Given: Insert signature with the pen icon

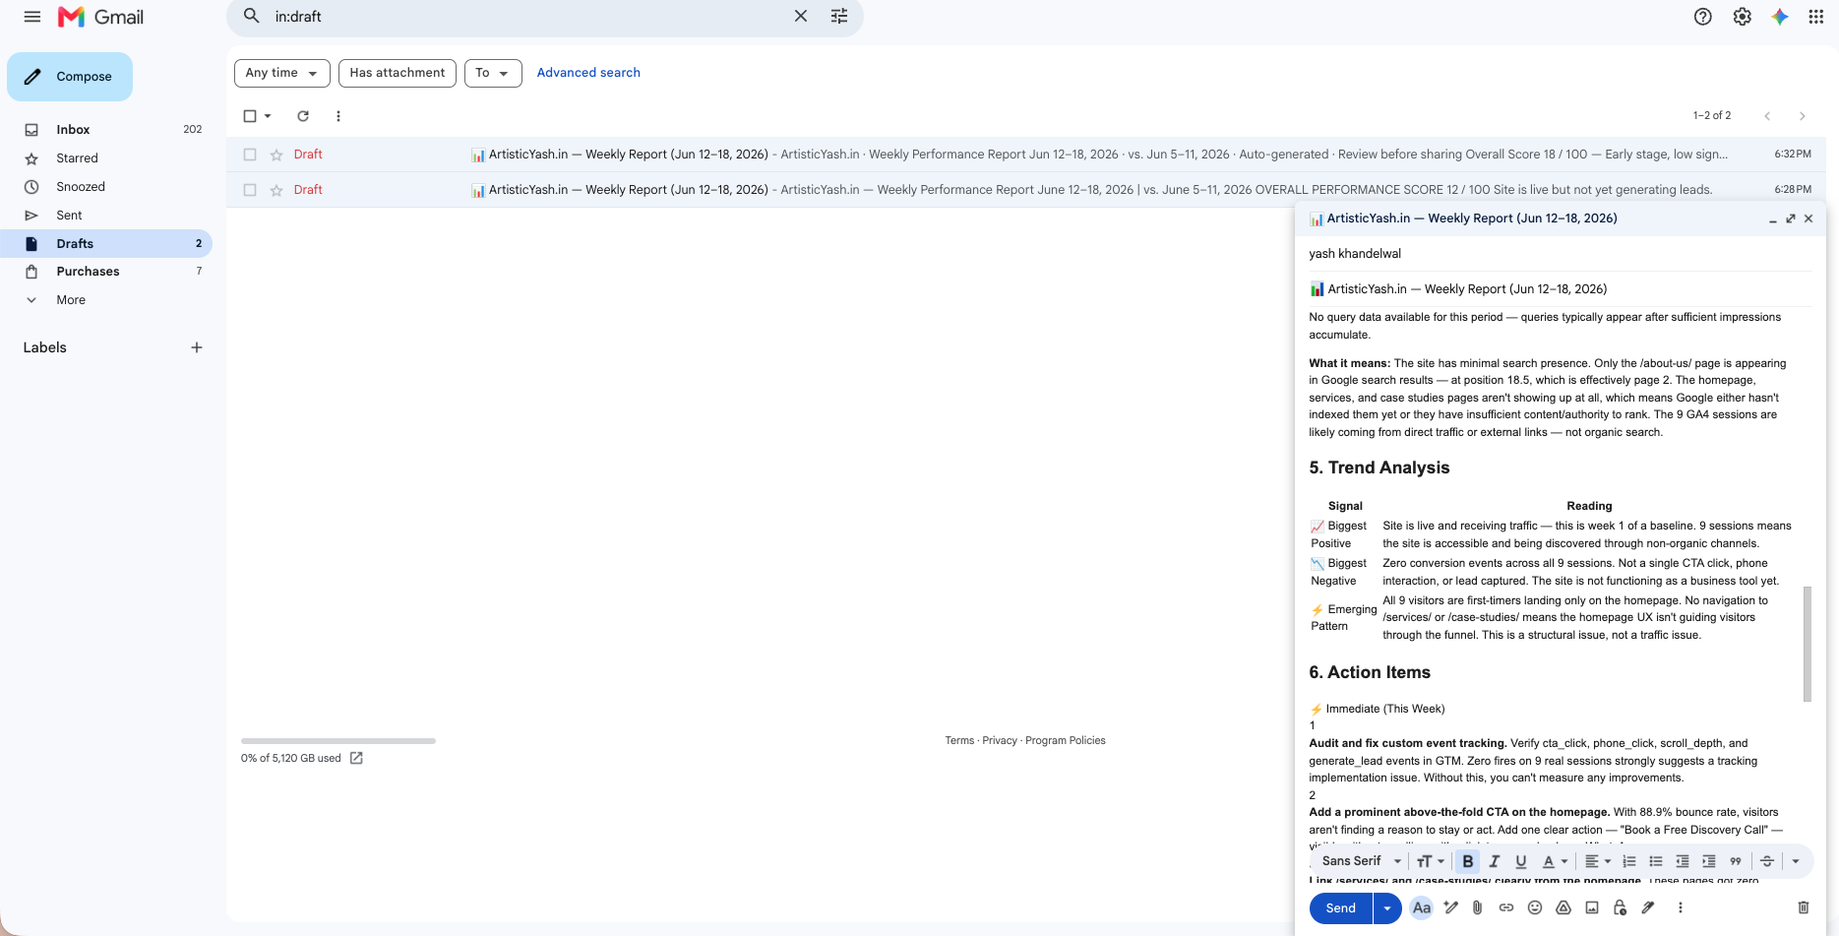Looking at the screenshot, I should coord(1649,907).
